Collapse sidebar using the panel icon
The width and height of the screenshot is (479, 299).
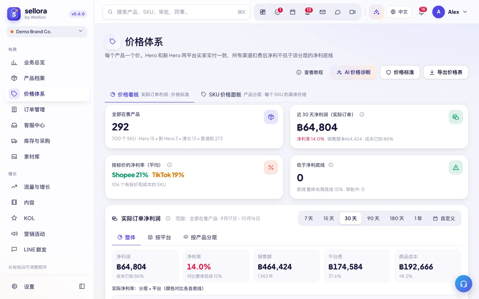click(82, 286)
